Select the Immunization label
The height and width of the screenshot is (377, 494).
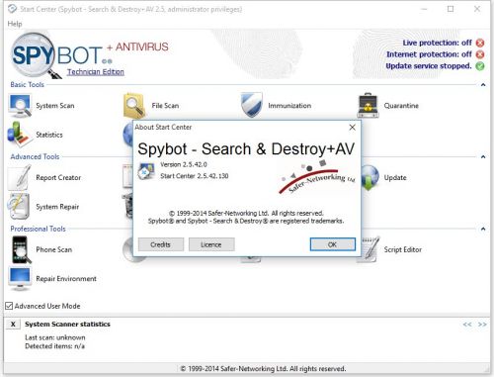tap(289, 106)
